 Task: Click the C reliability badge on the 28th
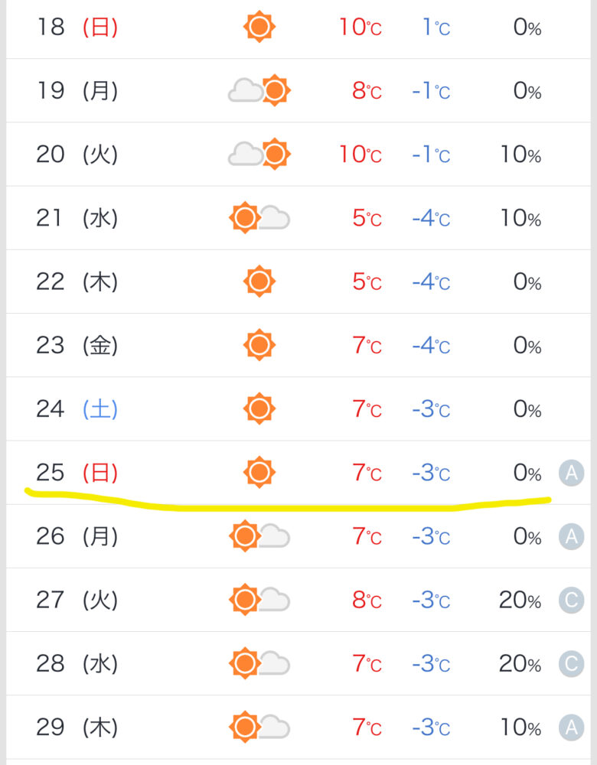pos(571,664)
